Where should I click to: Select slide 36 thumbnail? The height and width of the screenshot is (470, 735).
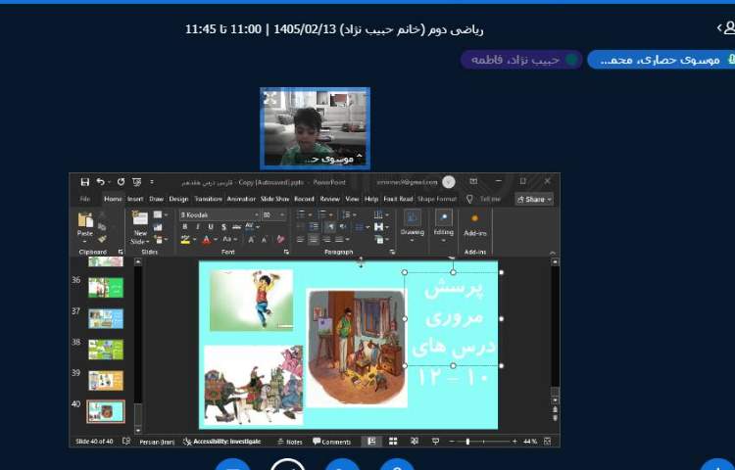tap(106, 288)
